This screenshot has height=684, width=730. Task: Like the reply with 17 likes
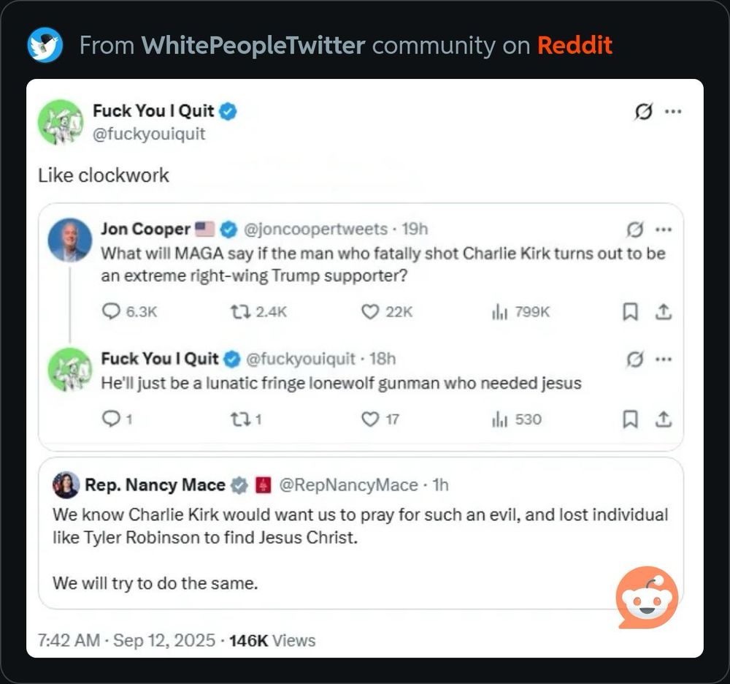click(380, 419)
